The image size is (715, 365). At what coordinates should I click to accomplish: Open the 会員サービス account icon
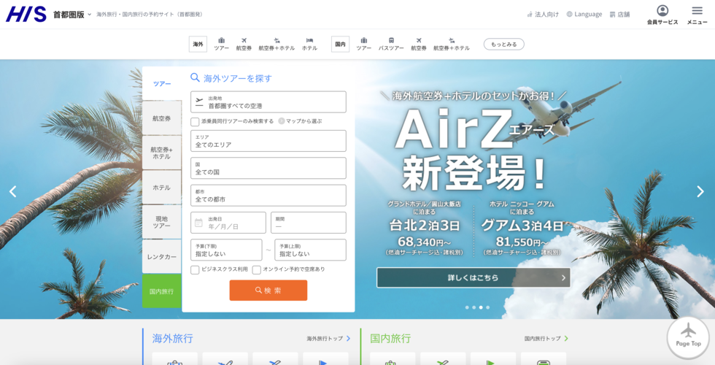tap(662, 15)
